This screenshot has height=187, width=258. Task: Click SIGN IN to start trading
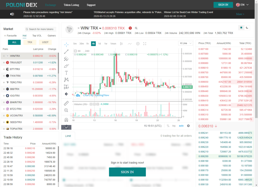tap(127, 172)
